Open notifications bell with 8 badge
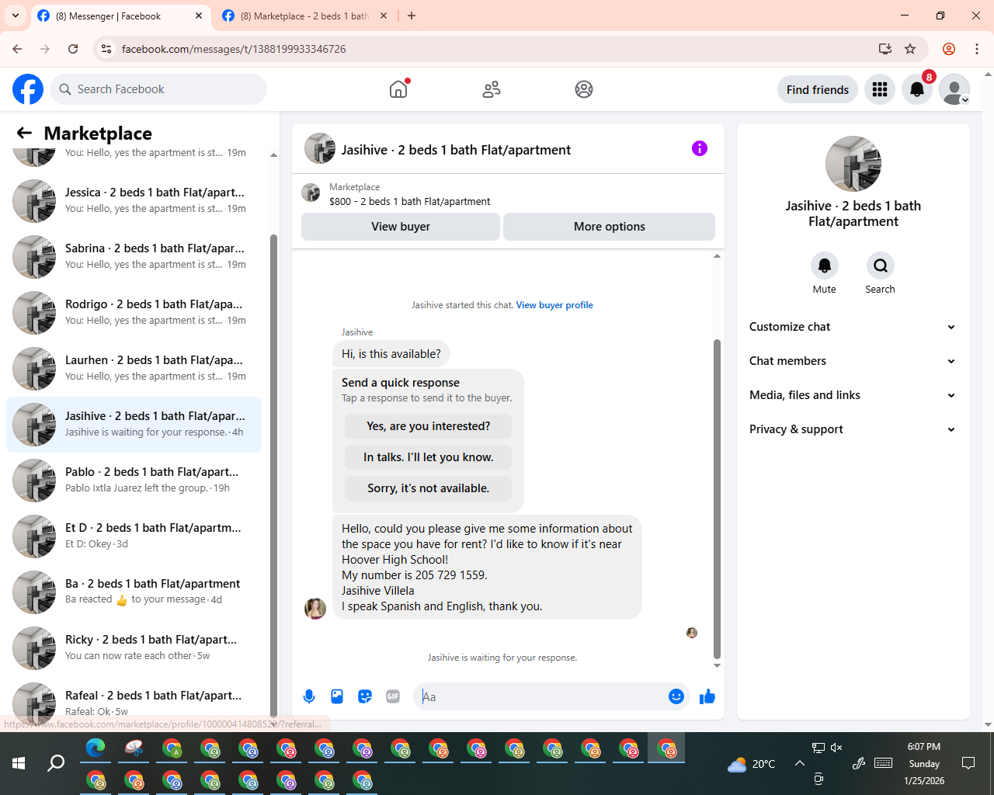Viewport: 994px width, 795px height. coord(917,89)
